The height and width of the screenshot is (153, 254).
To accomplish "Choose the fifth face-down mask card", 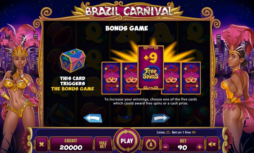I will point(191,78).
